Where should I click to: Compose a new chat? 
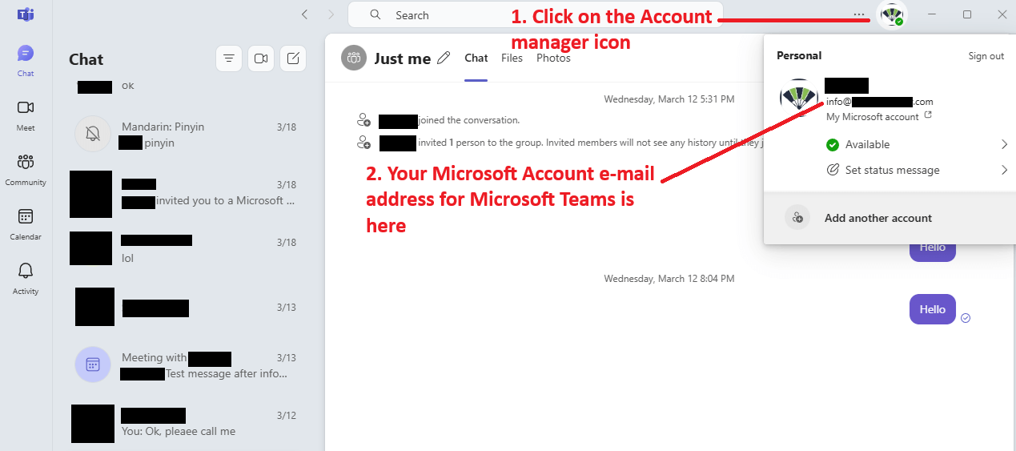click(293, 58)
